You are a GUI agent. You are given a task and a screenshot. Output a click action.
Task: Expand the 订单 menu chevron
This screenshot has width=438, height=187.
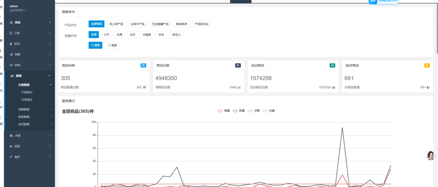pyautogui.click(x=50, y=33)
